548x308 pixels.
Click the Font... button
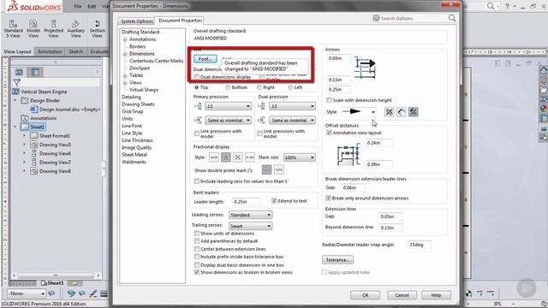click(205, 59)
